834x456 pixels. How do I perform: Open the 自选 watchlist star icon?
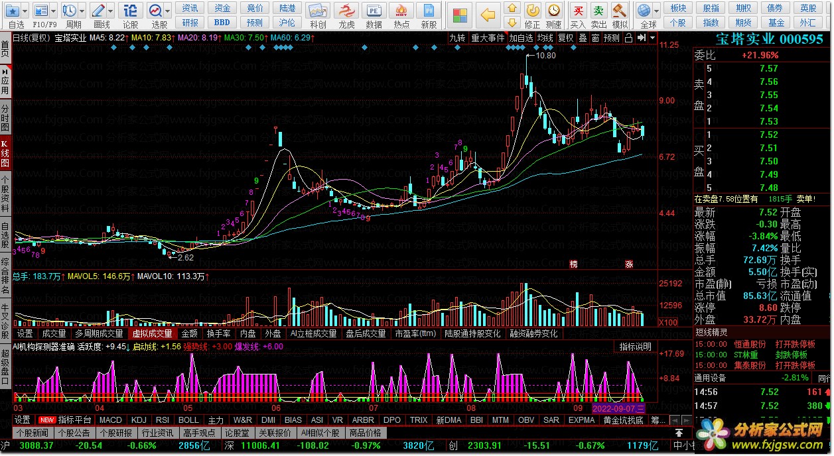click(x=13, y=11)
